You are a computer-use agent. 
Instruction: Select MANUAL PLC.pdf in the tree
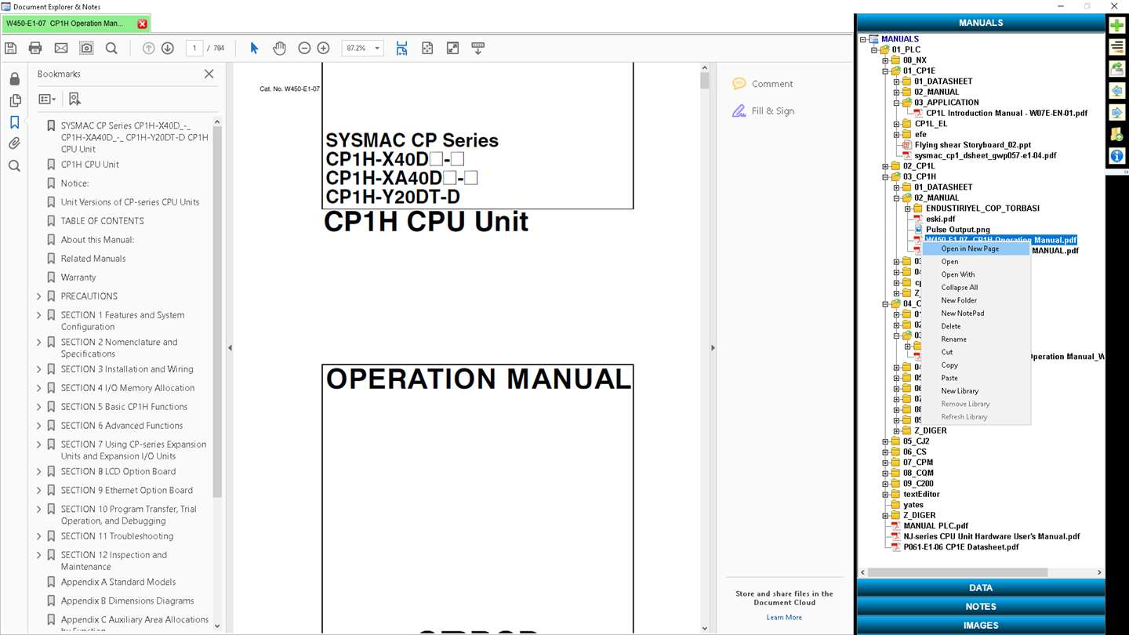click(x=935, y=526)
